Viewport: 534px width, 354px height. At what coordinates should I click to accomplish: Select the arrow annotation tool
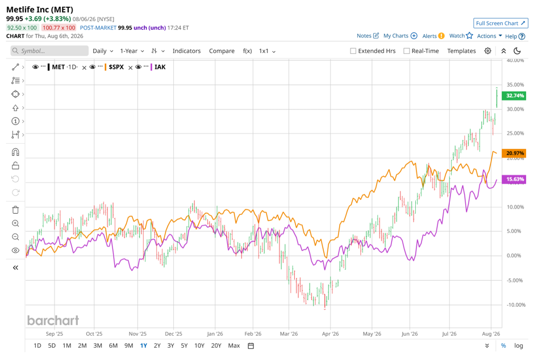[15, 107]
